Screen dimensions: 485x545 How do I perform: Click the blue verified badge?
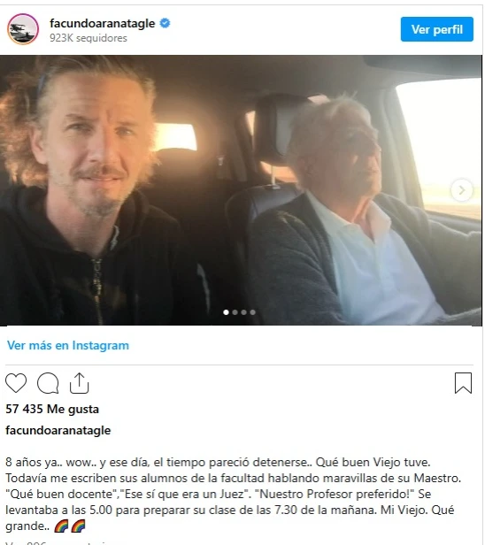pos(165,23)
